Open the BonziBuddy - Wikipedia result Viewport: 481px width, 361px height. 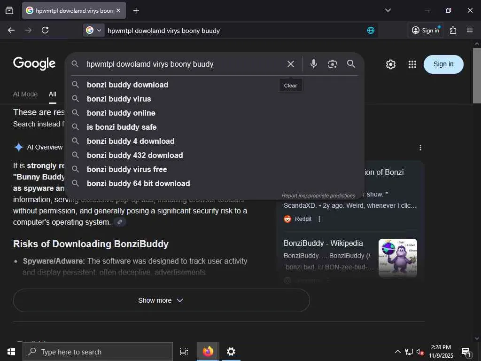pyautogui.click(x=323, y=243)
